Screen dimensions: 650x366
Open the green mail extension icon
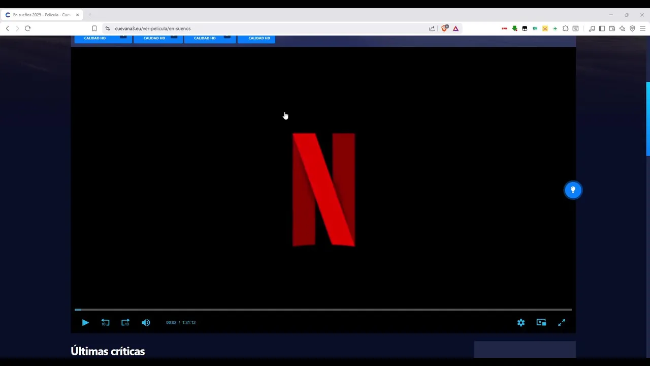[535, 28]
